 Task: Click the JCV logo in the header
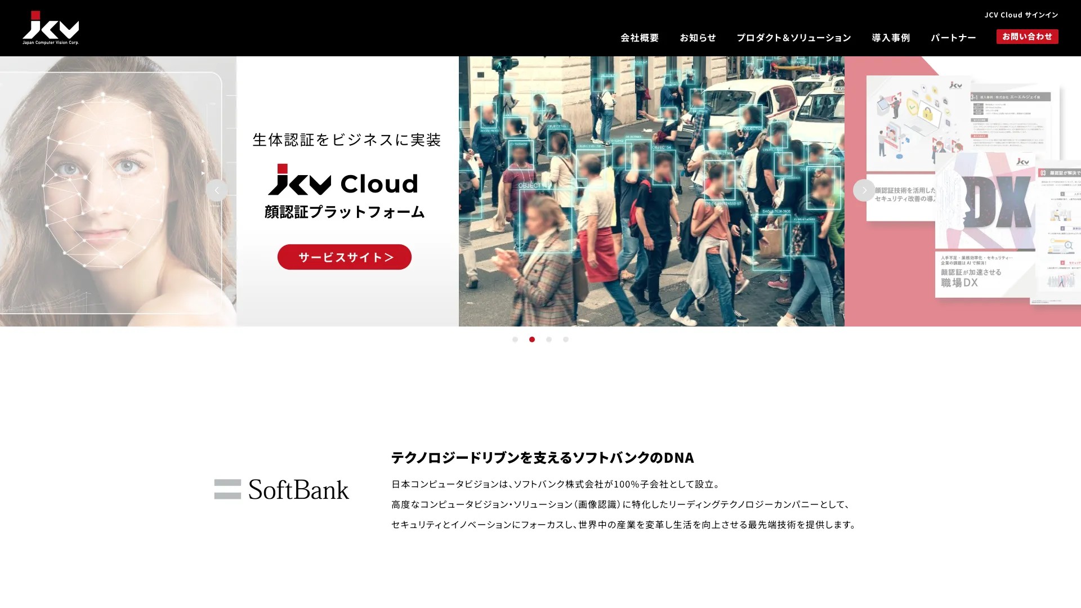pos(51,26)
